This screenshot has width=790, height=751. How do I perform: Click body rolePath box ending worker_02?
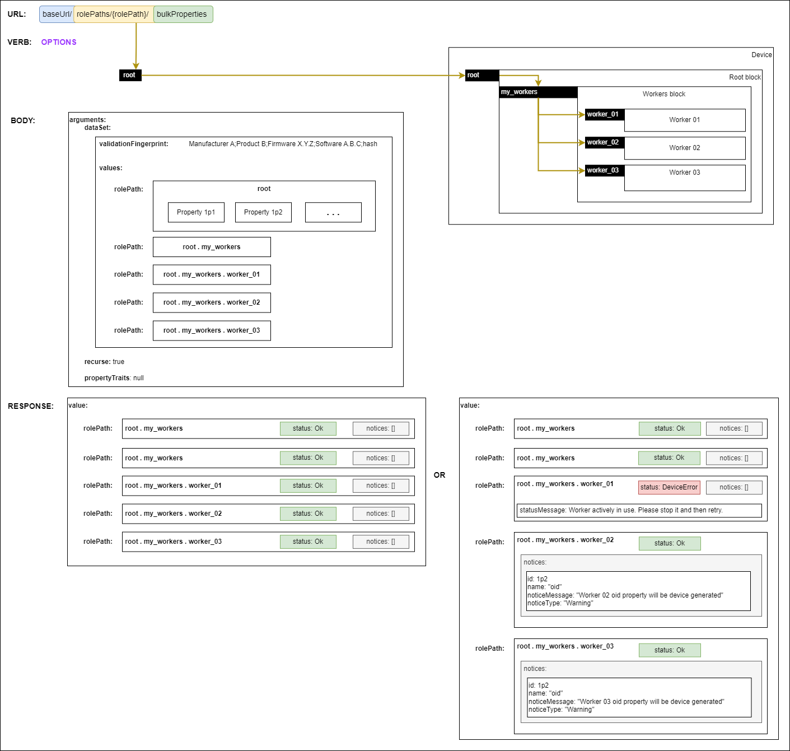click(212, 302)
